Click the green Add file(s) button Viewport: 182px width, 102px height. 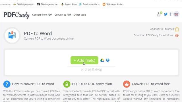pyautogui.click(x=84, y=60)
